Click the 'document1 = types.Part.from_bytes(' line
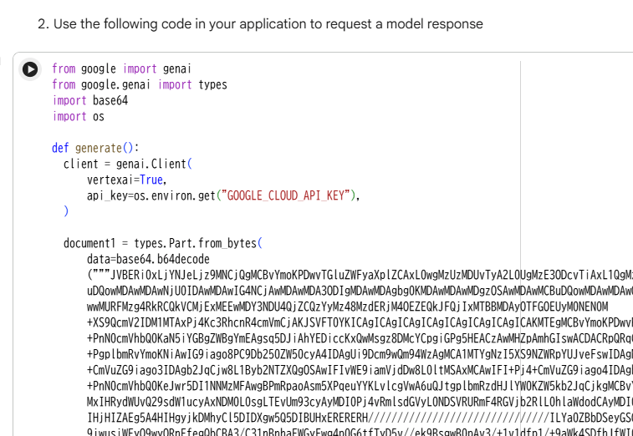This screenshot has width=633, height=436. click(x=163, y=243)
